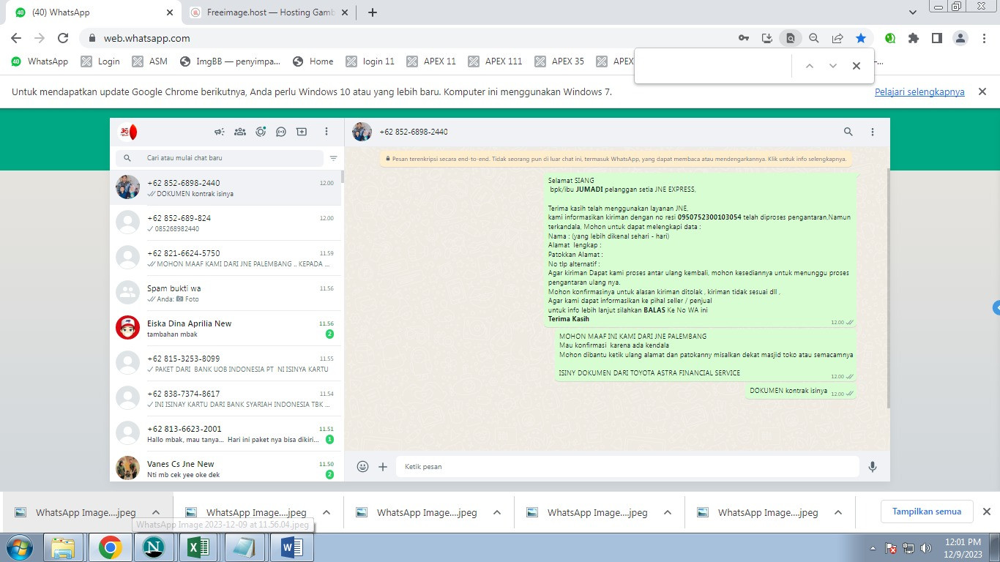The height and width of the screenshot is (562, 1000).
Task: Open sidebar three-dot menu
Action: point(327,132)
